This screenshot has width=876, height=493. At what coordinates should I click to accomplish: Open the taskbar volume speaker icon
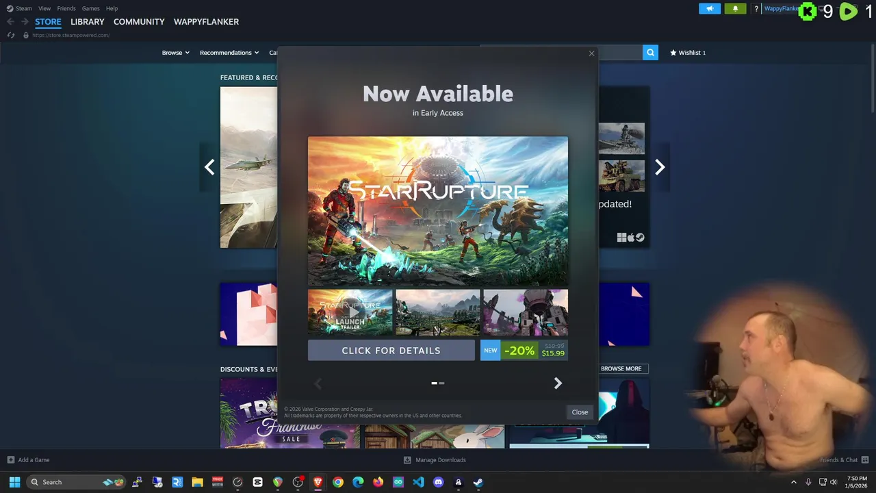point(834,482)
